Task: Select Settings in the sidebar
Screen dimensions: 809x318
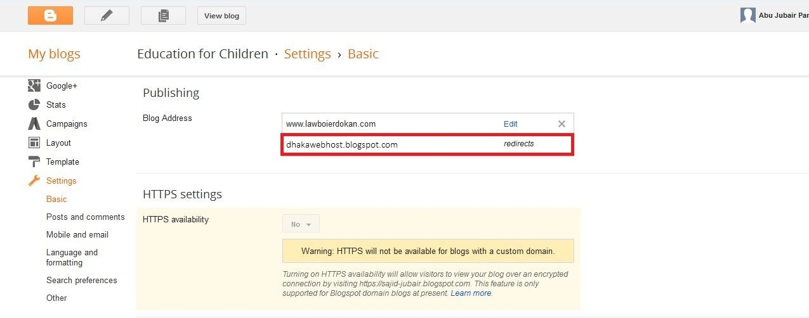Action: [61, 181]
